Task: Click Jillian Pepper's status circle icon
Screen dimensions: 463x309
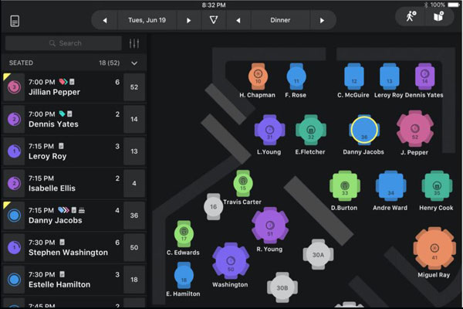Action: click(14, 87)
